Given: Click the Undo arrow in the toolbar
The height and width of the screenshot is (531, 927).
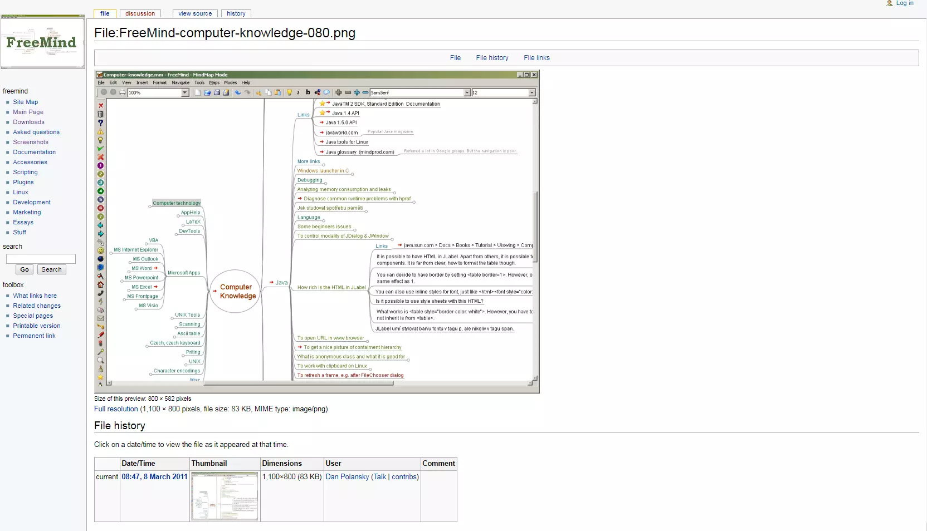Looking at the screenshot, I should [238, 92].
